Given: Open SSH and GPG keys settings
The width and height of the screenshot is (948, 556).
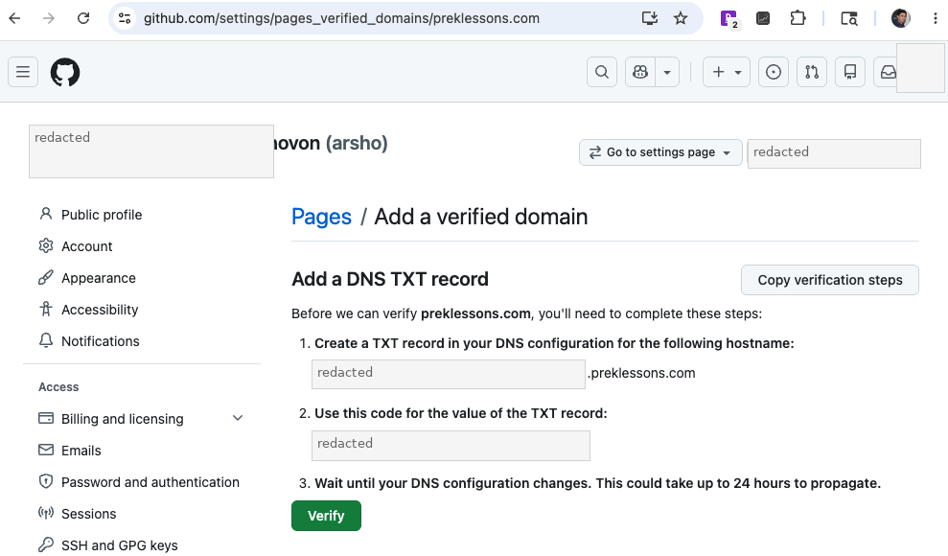Looking at the screenshot, I should pos(119,545).
